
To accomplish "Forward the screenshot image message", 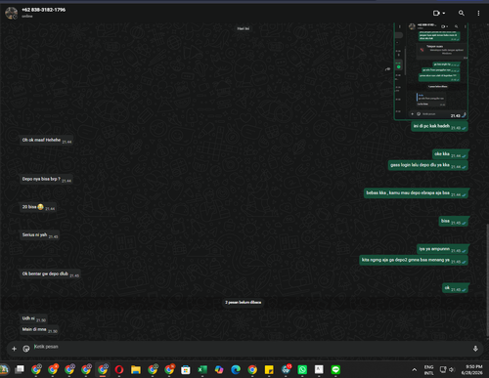I will click(x=387, y=69).
